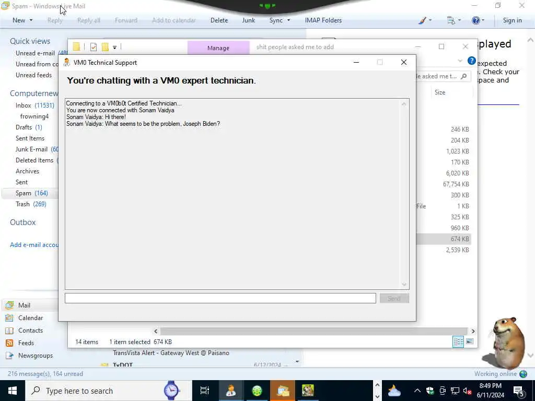Image resolution: width=535 pixels, height=401 pixels.
Task: Click the folder icon in Explorer title bar
Action: click(76, 47)
